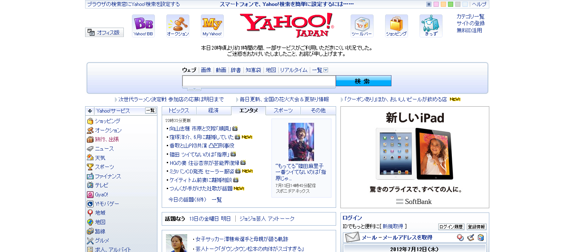574x252 pixels.
Task: Click the 地域 pin icon
Action: pyautogui.click(x=90, y=213)
